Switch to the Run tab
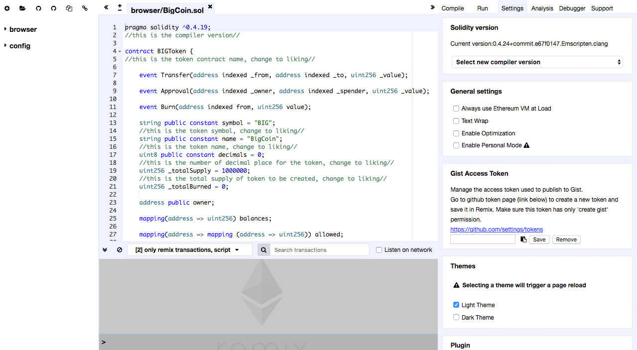Viewport: 637px width, 350px height. 483,8
